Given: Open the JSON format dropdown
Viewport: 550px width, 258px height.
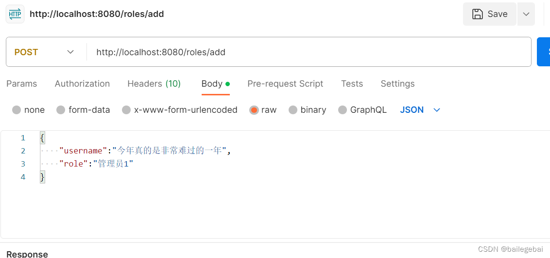Looking at the screenshot, I should tap(420, 110).
